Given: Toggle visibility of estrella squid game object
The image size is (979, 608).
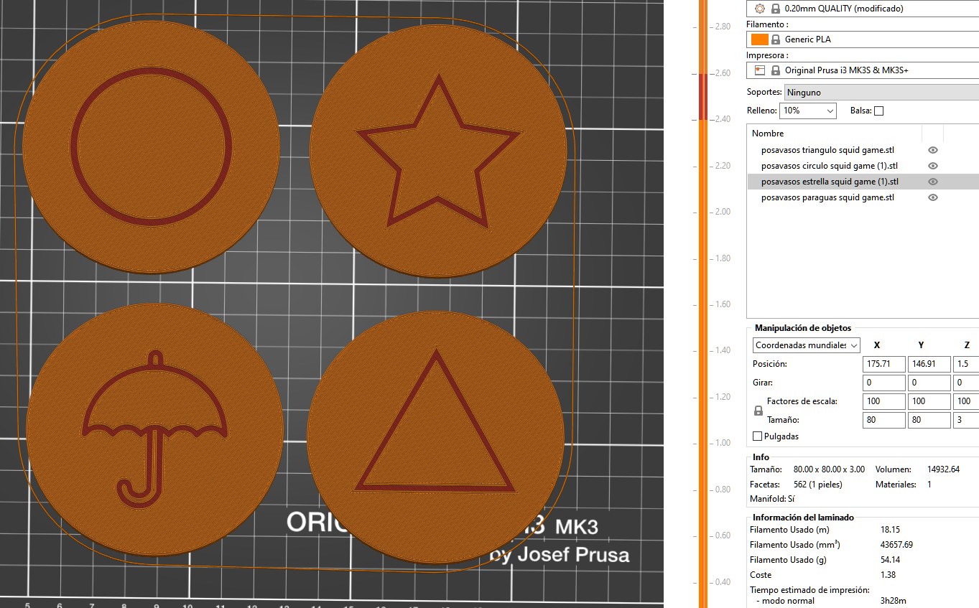Looking at the screenshot, I should tap(933, 182).
